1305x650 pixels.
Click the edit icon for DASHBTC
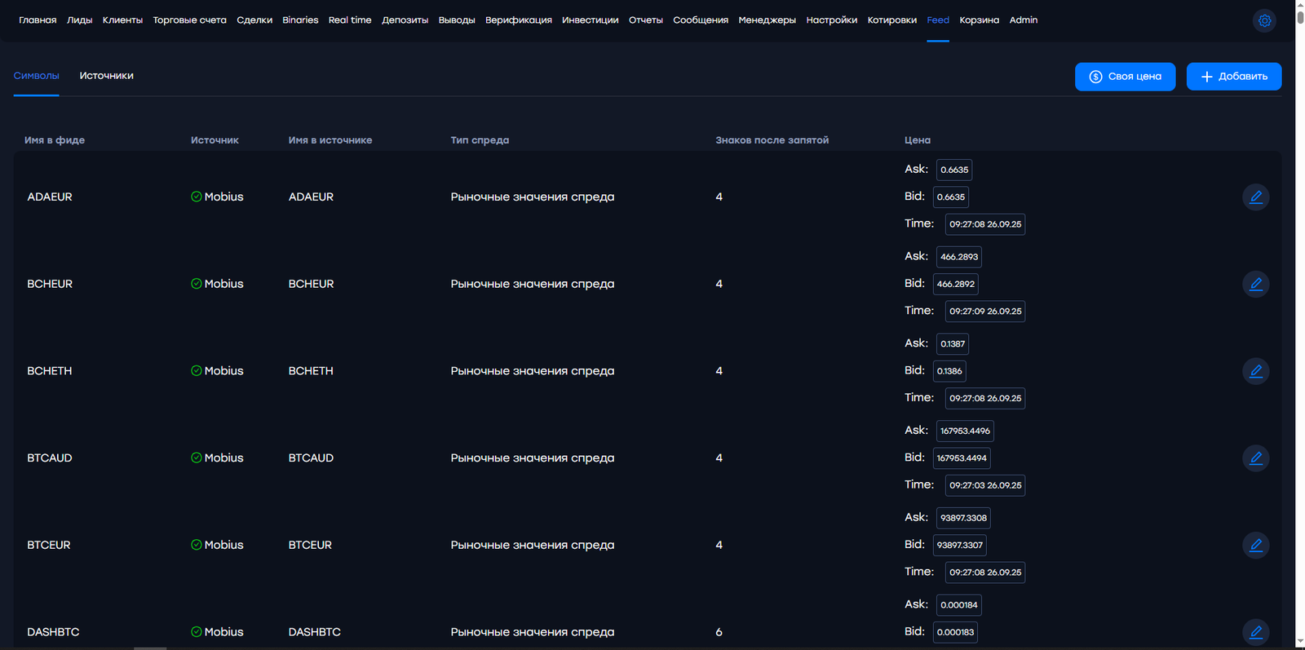point(1255,632)
